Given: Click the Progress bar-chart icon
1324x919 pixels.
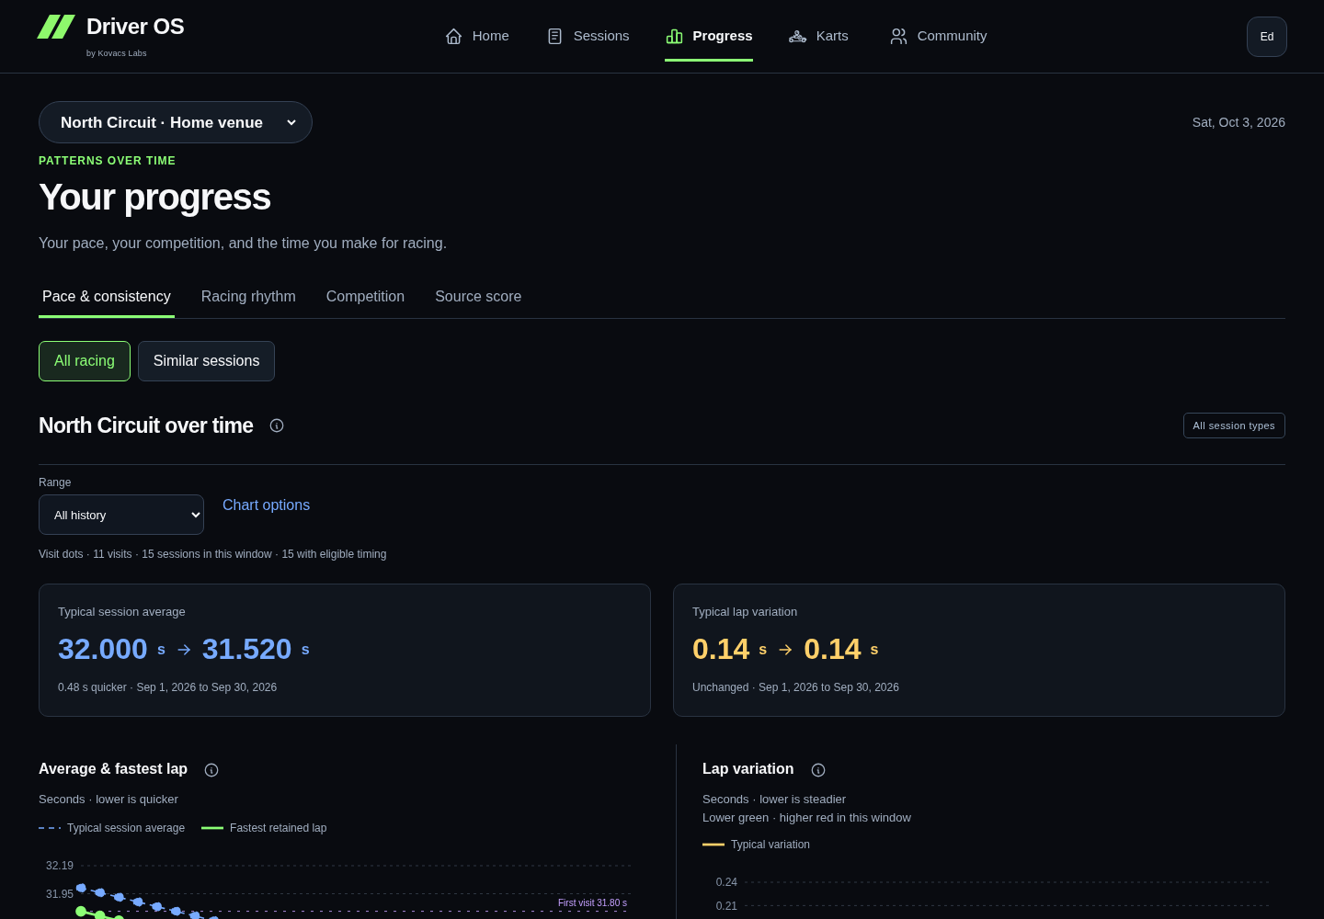Looking at the screenshot, I should tap(674, 36).
